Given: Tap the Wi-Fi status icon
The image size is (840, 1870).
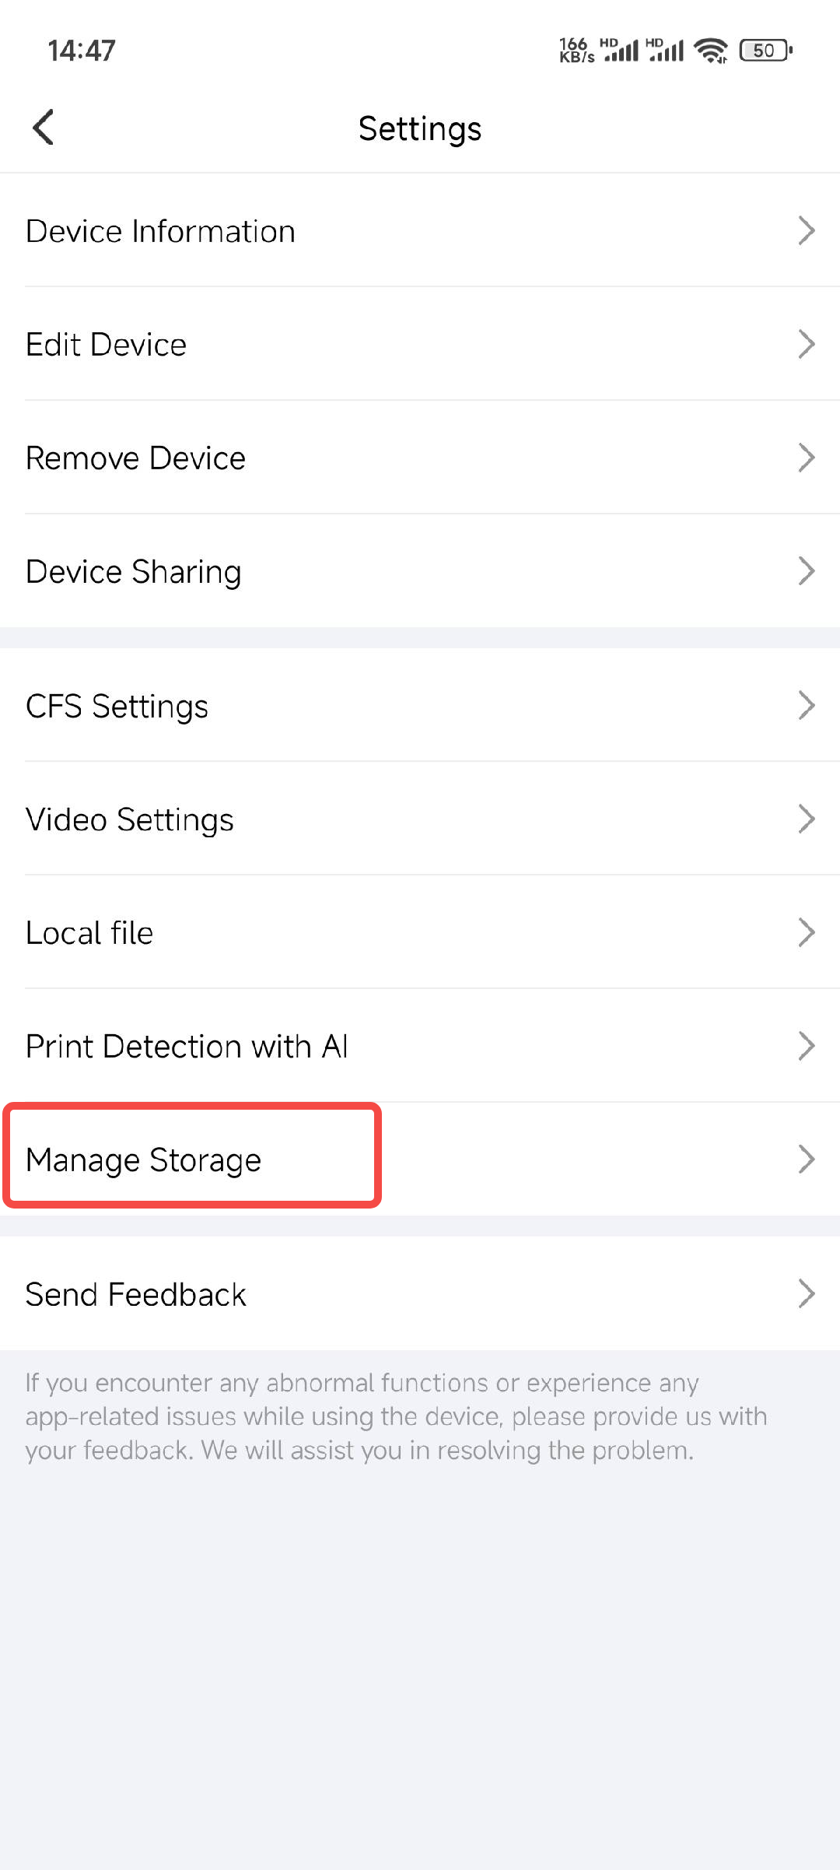Looking at the screenshot, I should (710, 51).
